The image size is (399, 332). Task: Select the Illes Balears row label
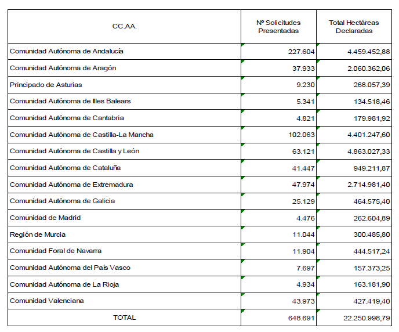[x=70, y=101]
